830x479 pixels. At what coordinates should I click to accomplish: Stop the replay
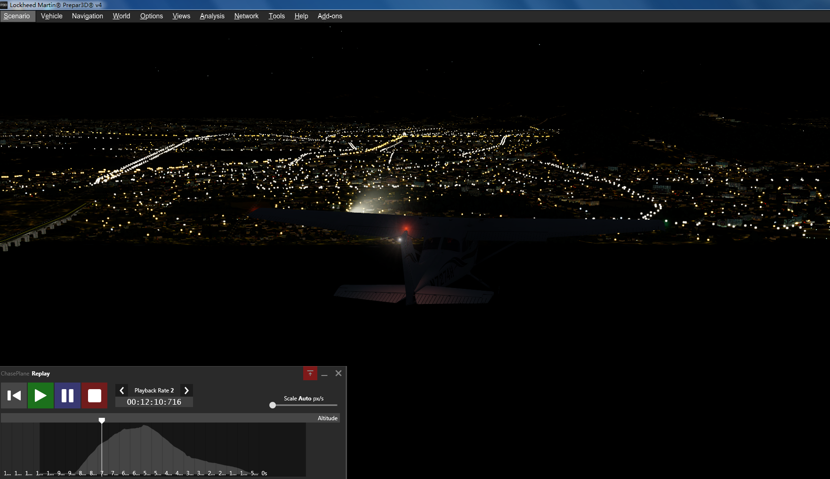(94, 395)
